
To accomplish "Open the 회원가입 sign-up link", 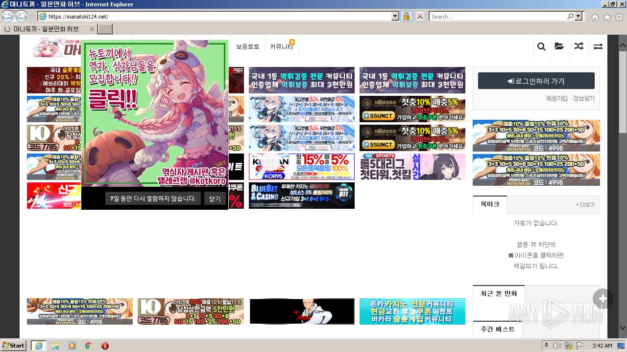I will point(557,98).
